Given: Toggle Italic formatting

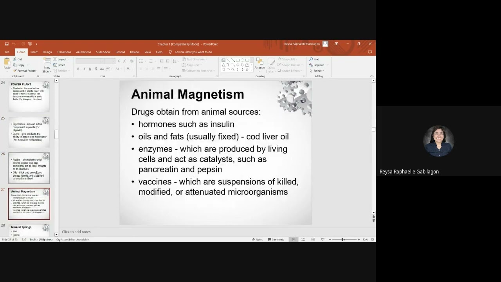Looking at the screenshot, I should pyautogui.click(x=84, y=69).
